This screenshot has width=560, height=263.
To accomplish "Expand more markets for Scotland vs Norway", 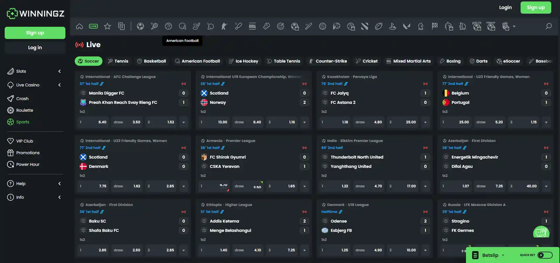I will (305, 122).
